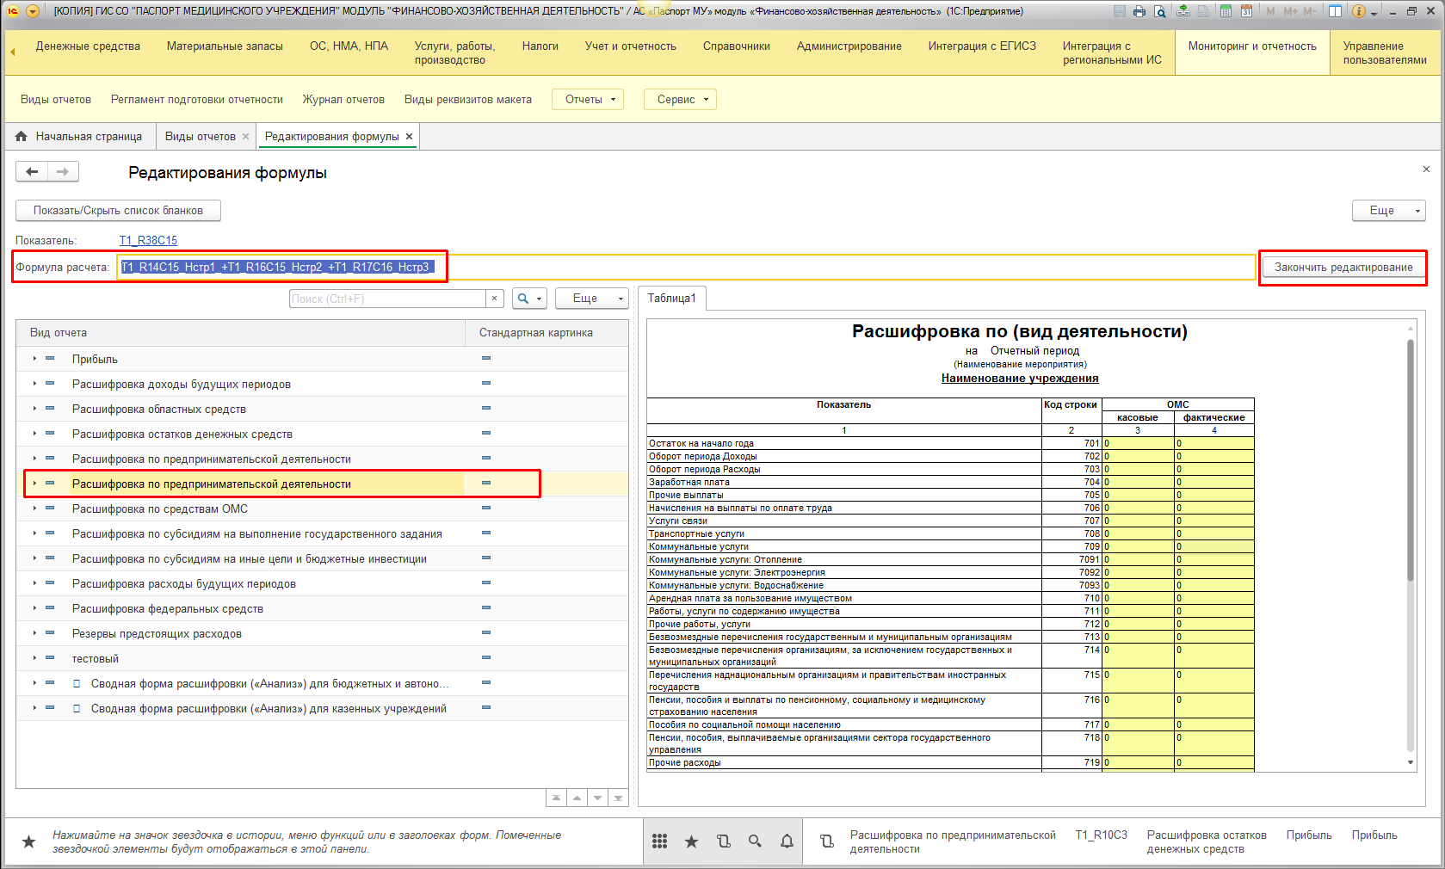Expand the Расшифровка по средствам ОМС row
The image size is (1445, 869).
pyautogui.click(x=34, y=508)
